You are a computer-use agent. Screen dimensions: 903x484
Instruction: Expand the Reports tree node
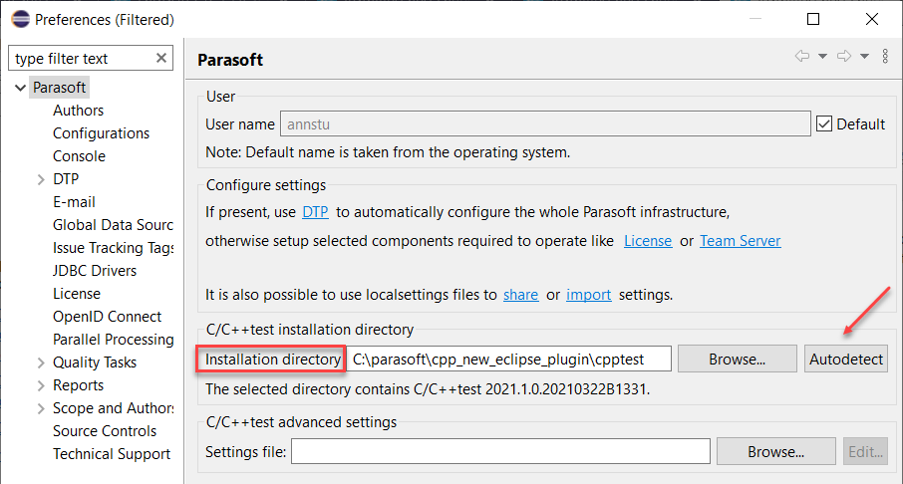tap(41, 385)
